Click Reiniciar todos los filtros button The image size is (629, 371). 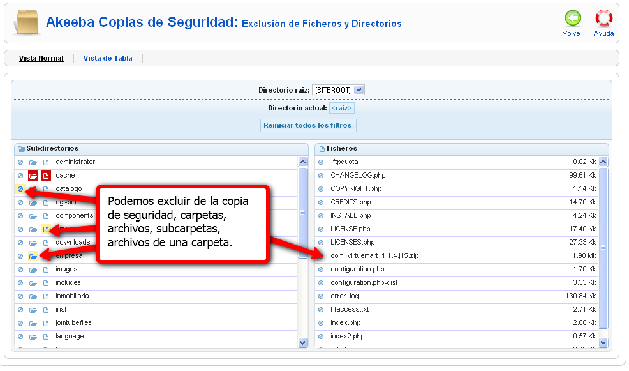(x=309, y=126)
